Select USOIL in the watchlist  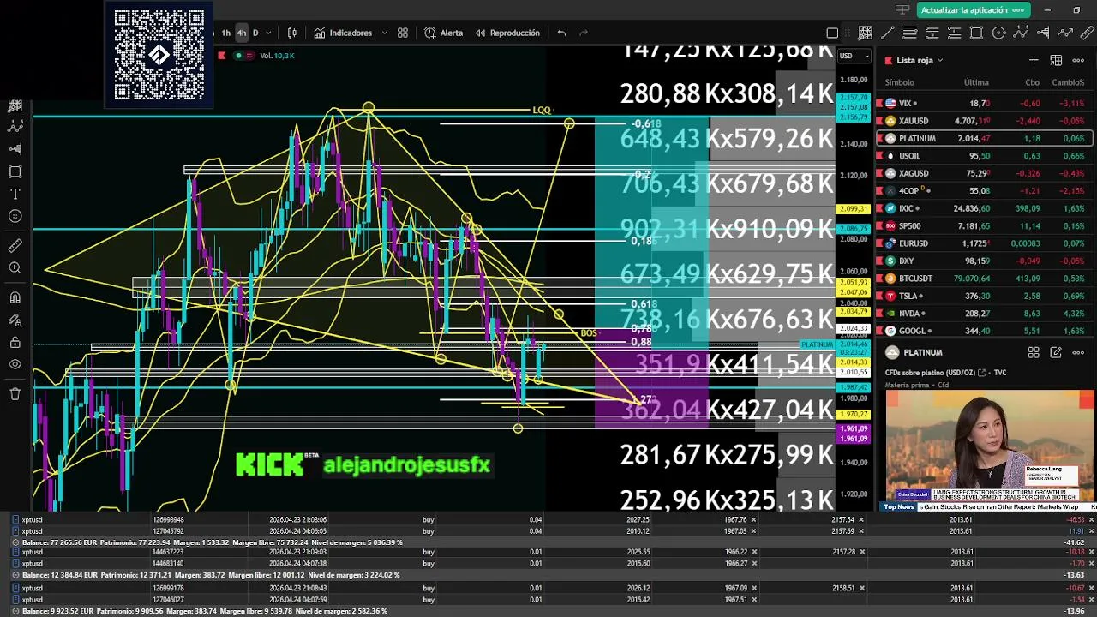984,156
